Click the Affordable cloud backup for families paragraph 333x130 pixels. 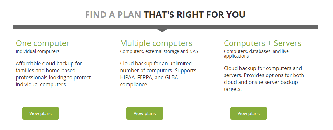pyautogui.click(x=53, y=74)
